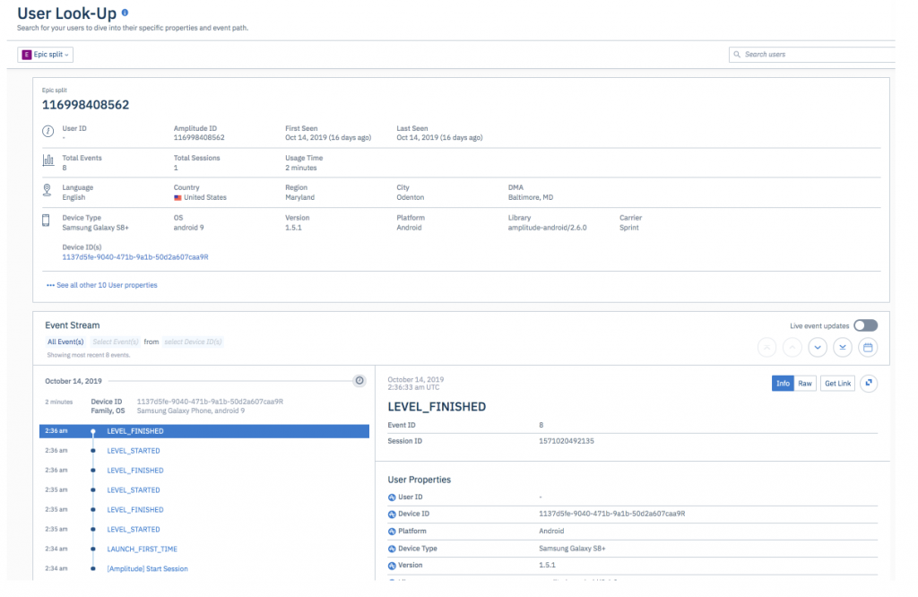Screen dimensions: 918x597
Task: Open the select Device ID(s) filter
Action: click(195, 342)
